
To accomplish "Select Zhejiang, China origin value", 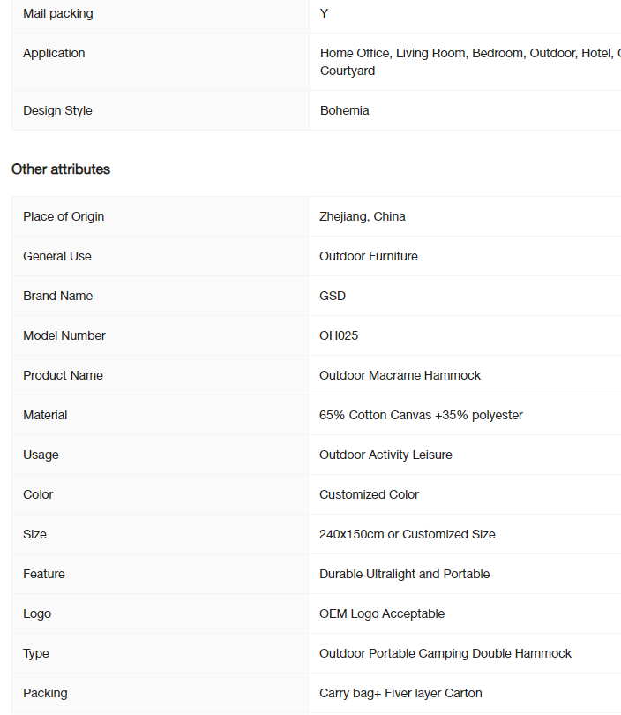I will 363,216.
